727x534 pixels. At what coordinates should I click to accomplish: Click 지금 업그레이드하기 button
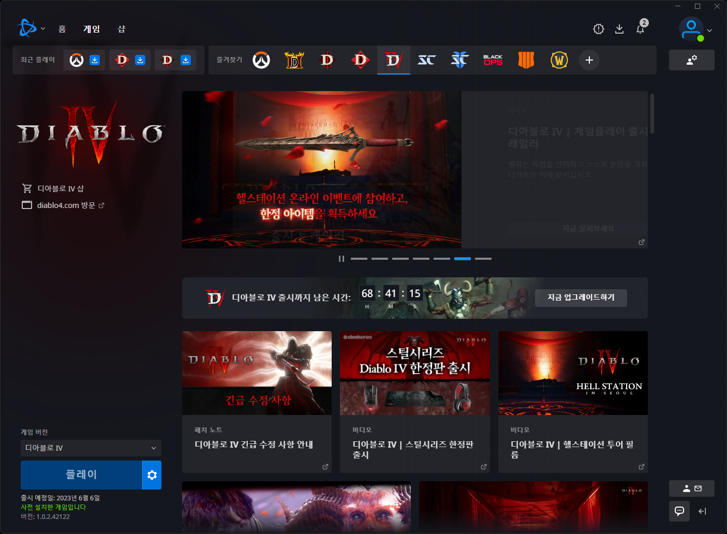[x=581, y=298]
